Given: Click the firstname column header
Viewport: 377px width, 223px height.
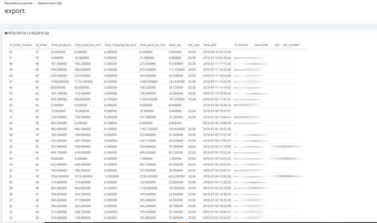Looking at the screenshot, I should (241, 45).
